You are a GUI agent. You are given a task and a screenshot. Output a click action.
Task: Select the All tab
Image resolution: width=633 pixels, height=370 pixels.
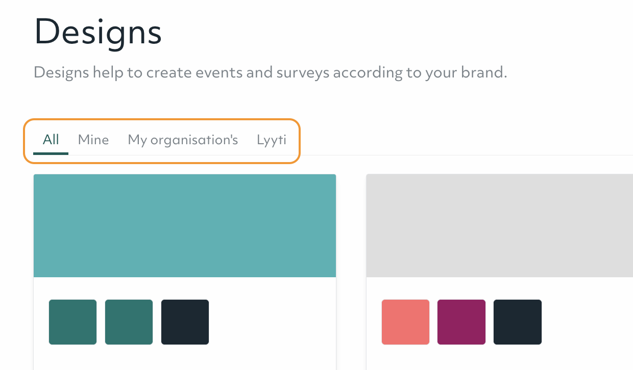[x=51, y=140]
